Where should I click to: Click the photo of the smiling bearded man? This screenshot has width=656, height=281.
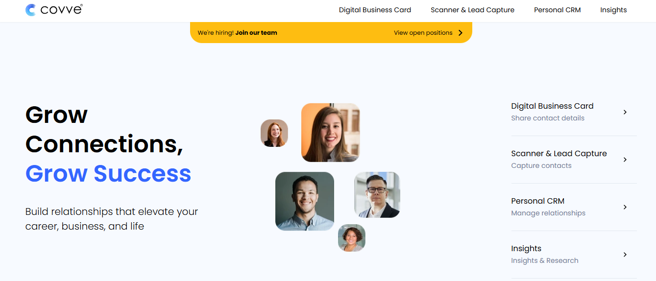[x=305, y=201]
